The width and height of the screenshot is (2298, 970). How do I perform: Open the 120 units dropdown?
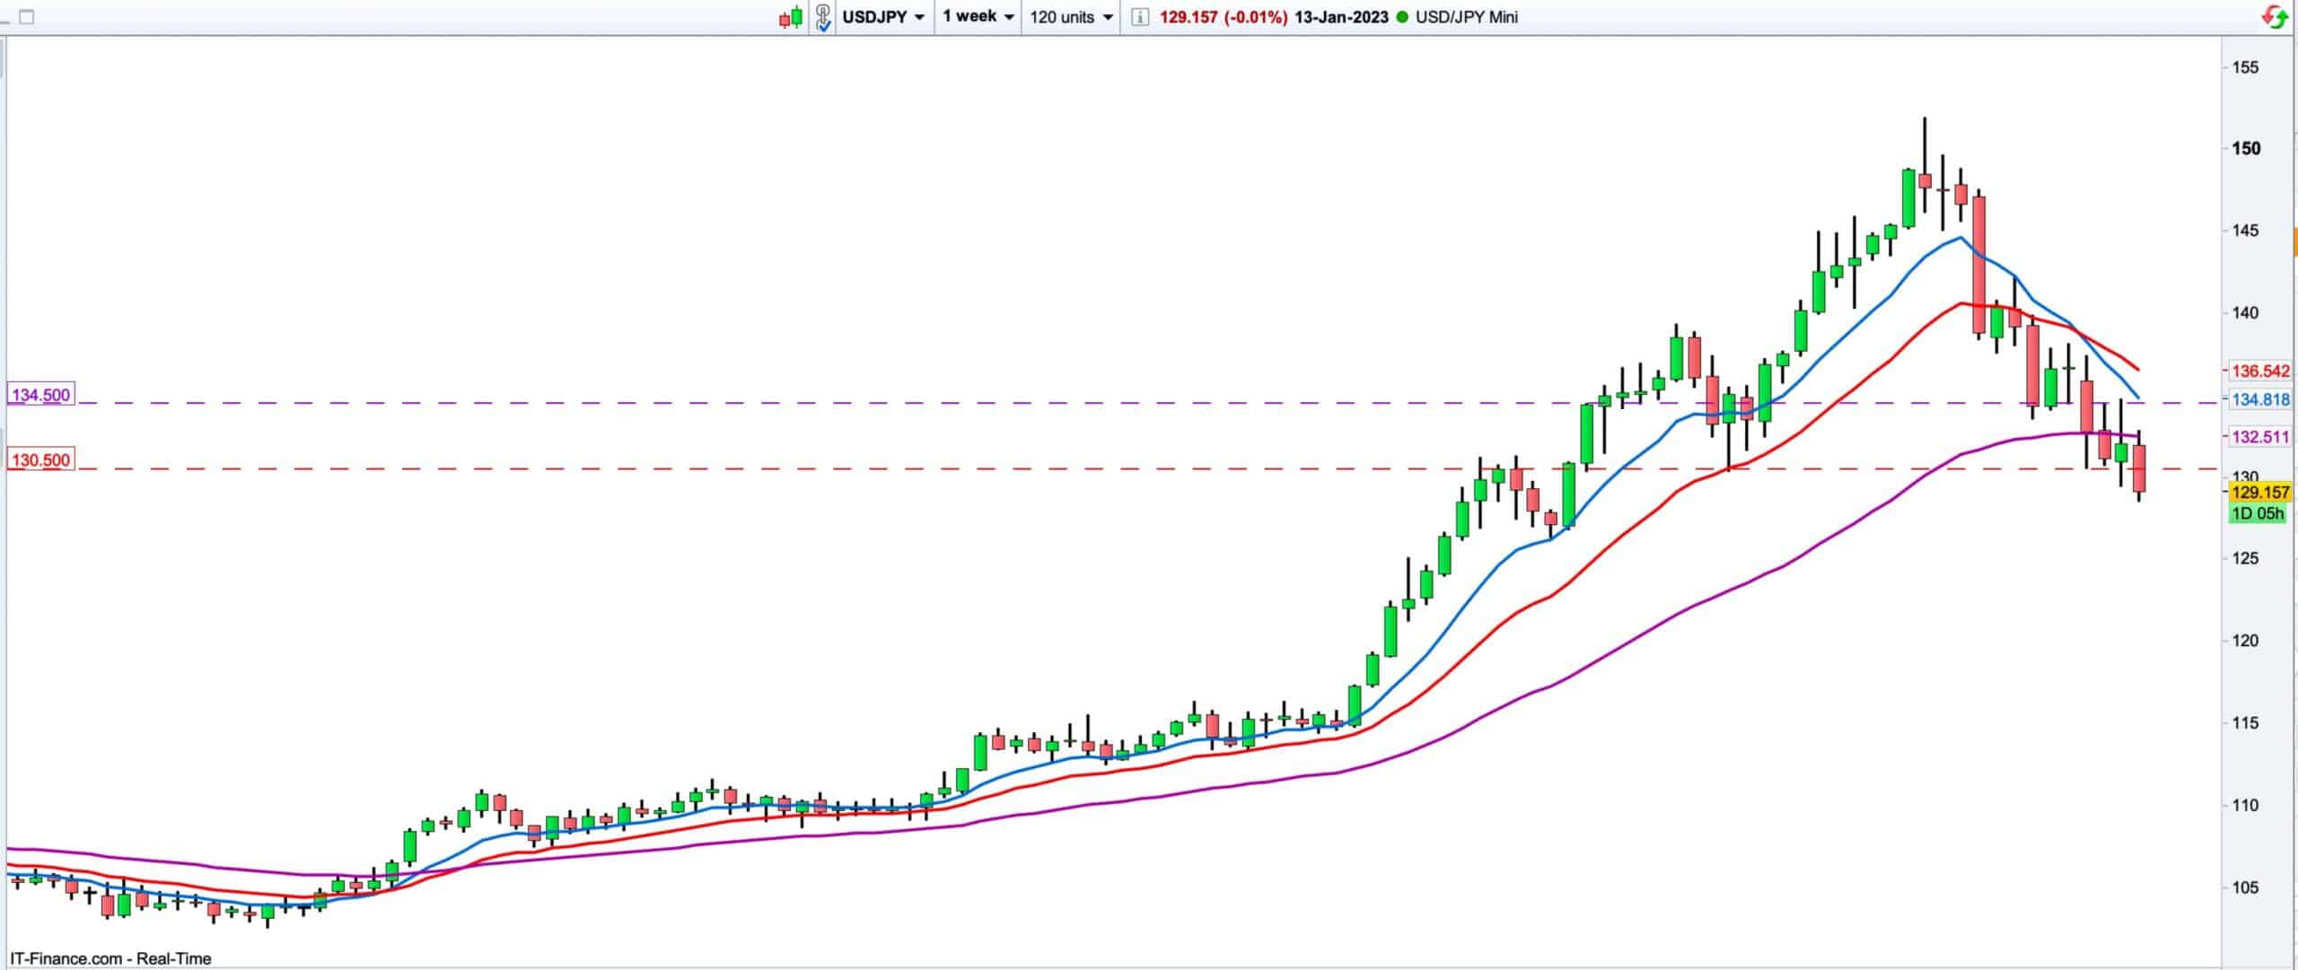pos(1071,17)
